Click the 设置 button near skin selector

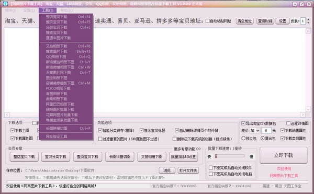tap(283, 21)
